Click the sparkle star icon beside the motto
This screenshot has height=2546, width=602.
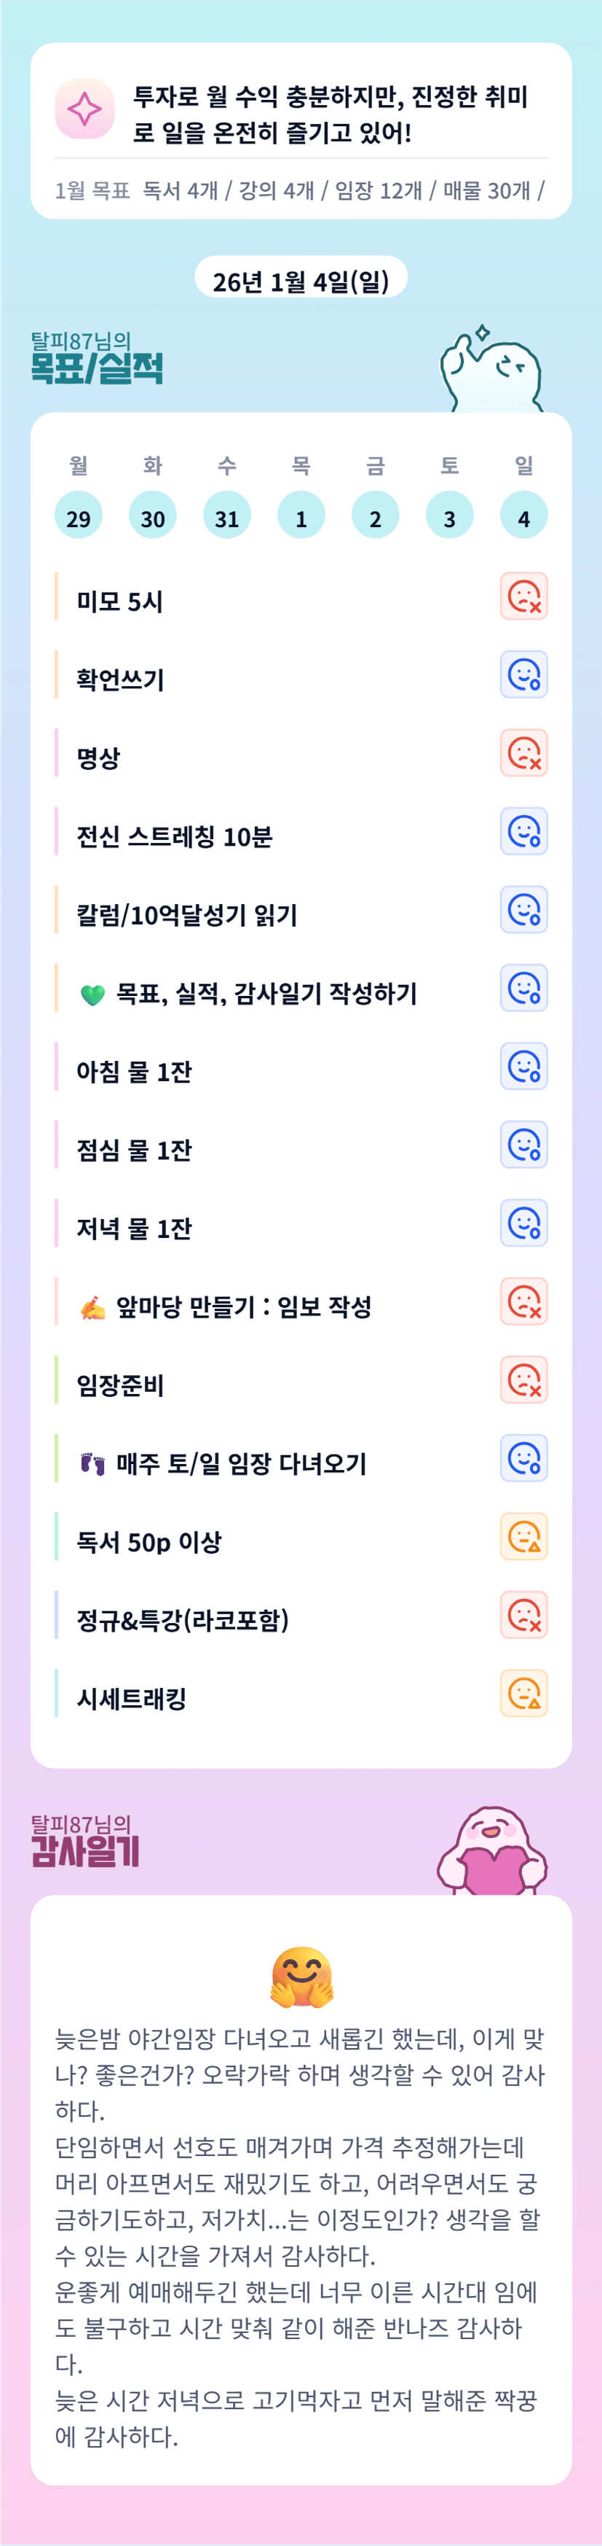(x=84, y=109)
